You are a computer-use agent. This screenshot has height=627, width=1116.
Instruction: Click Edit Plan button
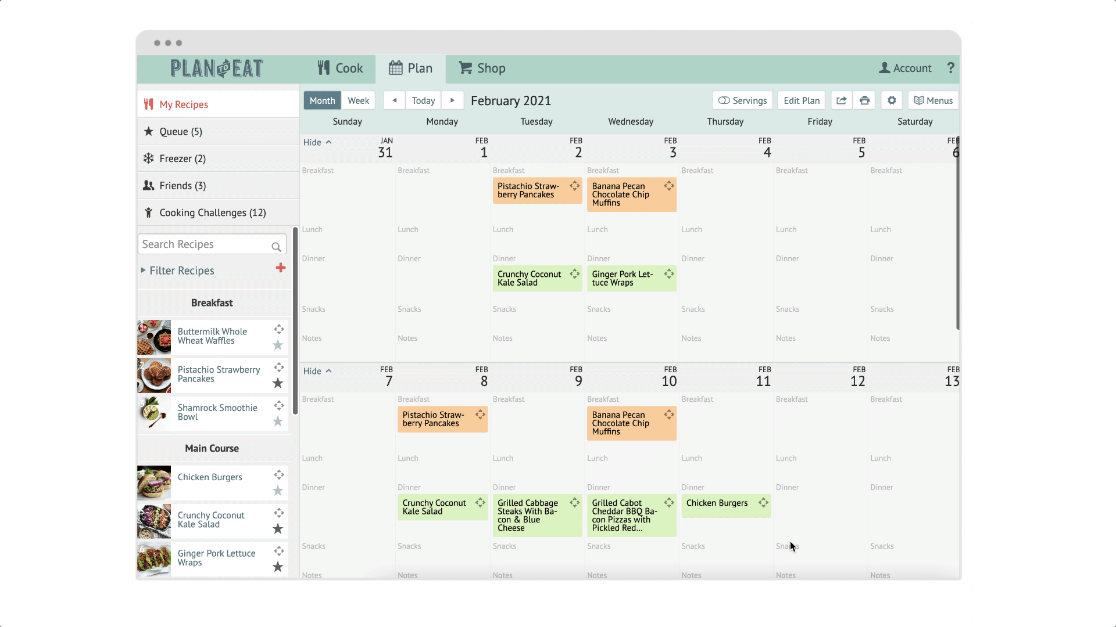click(x=801, y=100)
